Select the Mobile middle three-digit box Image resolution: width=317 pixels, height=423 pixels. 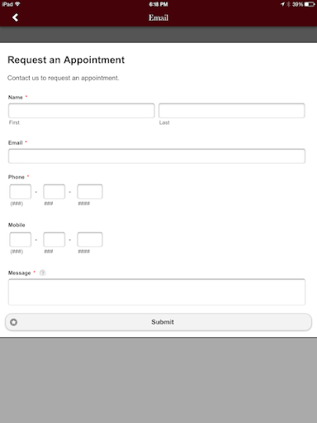54,240
